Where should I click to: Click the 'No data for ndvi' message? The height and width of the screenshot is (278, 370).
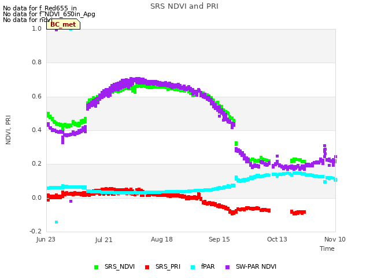pyautogui.click(x=28, y=20)
